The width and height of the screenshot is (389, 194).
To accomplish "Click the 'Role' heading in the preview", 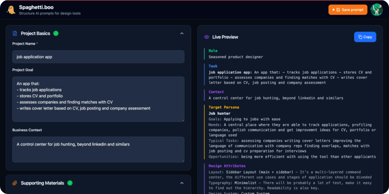I will (x=213, y=51).
